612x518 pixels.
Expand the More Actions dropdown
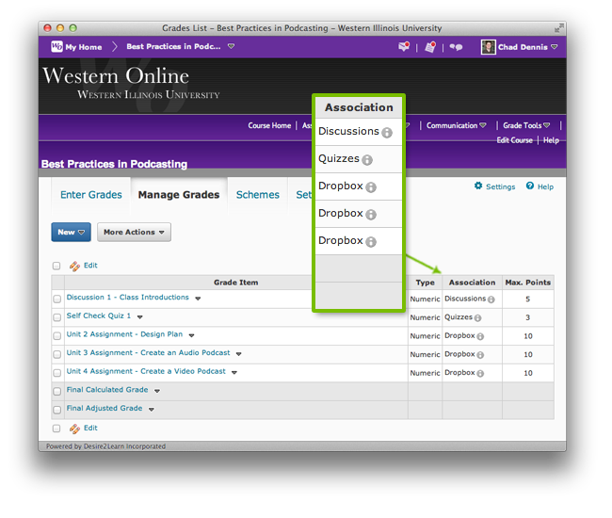(137, 232)
